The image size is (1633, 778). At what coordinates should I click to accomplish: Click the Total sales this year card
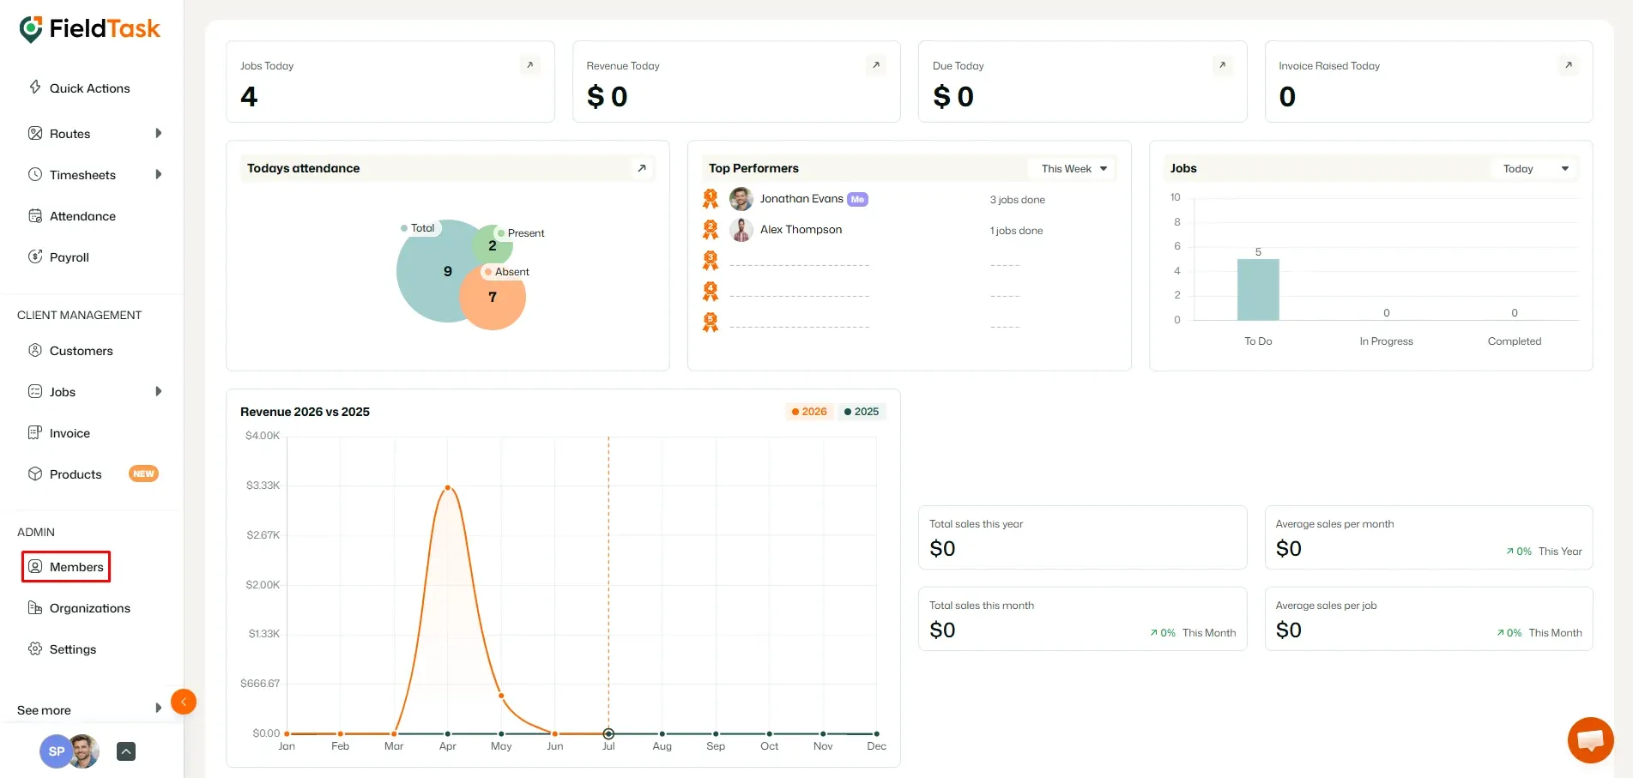(x=1082, y=537)
